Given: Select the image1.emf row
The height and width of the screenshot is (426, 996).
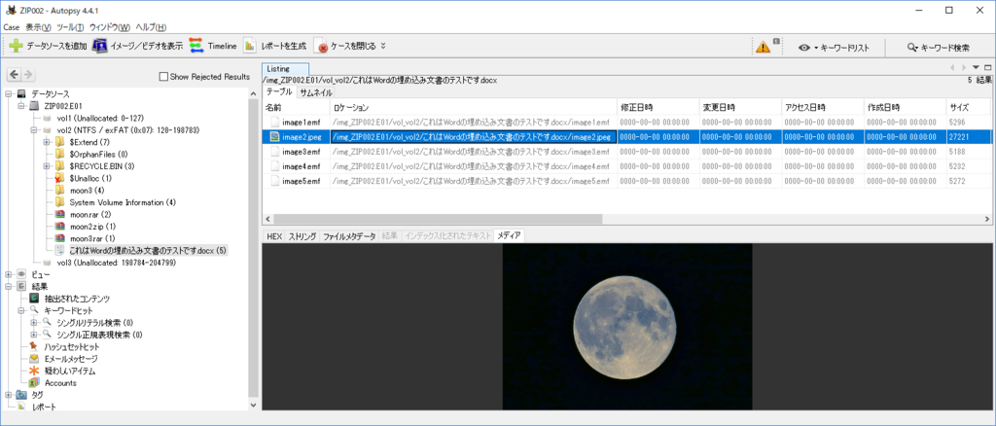Looking at the screenshot, I should click(626, 122).
